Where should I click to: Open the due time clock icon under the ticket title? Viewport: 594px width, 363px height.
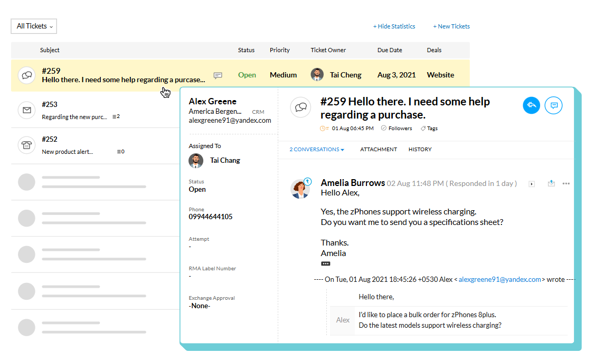pyautogui.click(x=323, y=128)
